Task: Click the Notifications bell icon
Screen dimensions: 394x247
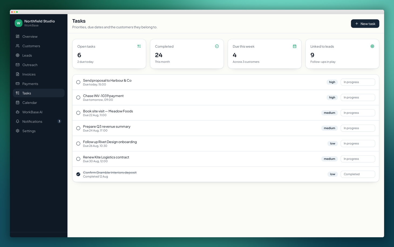Action: coord(18,121)
